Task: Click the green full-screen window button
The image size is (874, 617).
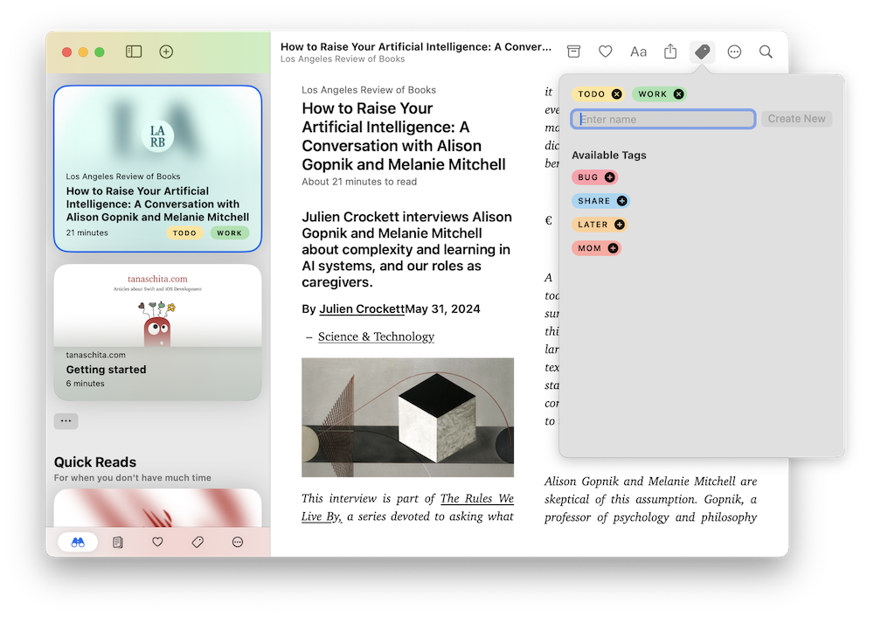Action: coord(100,52)
